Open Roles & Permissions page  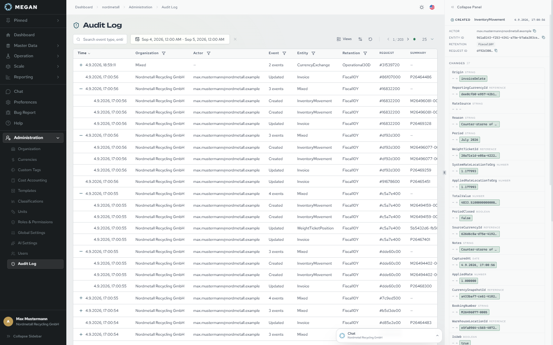[35, 222]
